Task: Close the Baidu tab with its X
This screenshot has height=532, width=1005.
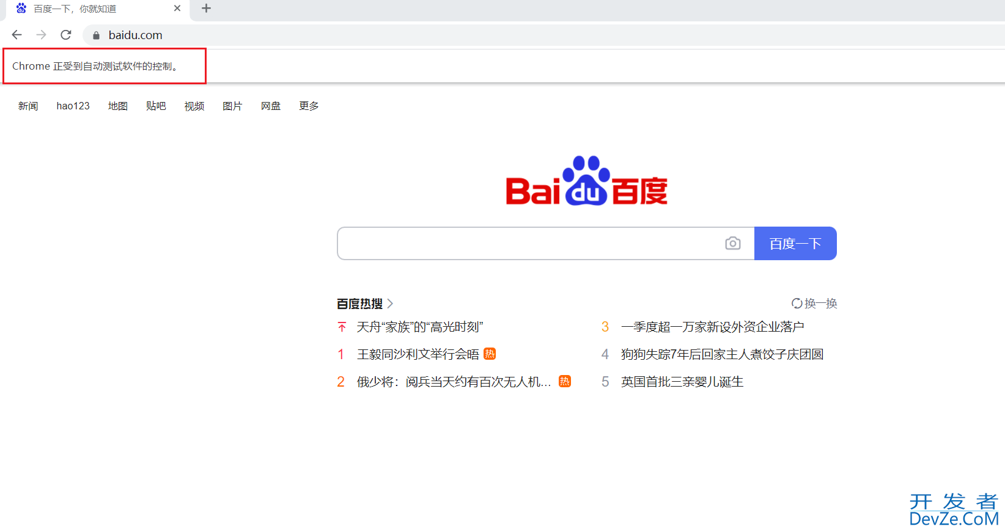Action: (x=177, y=9)
